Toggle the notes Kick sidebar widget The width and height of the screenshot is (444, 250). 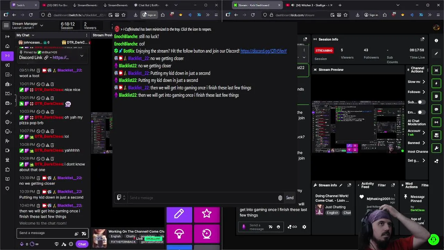pos(436,96)
